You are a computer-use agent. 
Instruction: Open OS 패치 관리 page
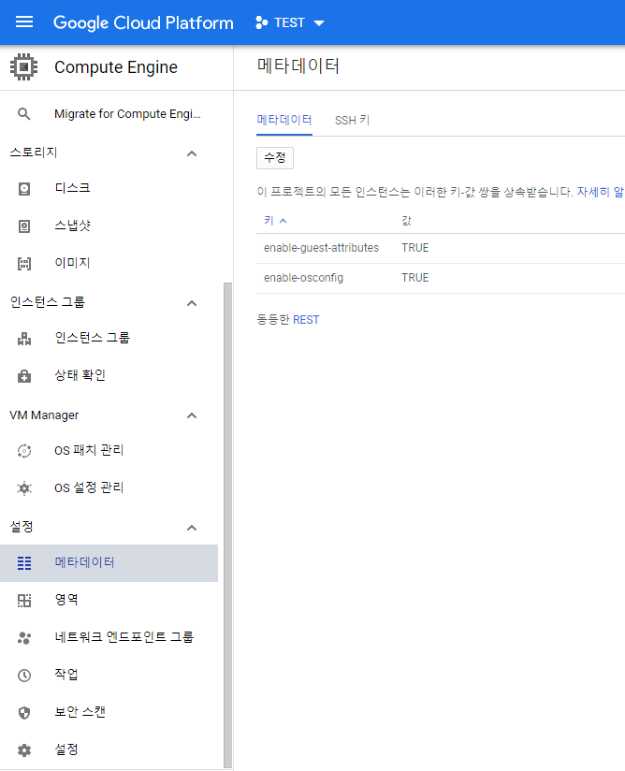tap(89, 450)
